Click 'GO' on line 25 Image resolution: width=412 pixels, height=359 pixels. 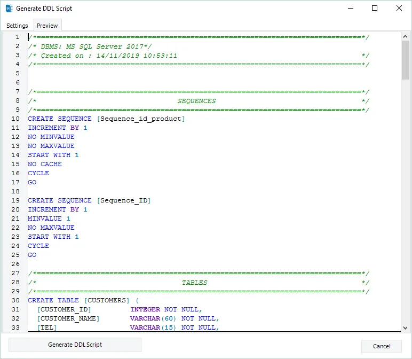coord(32,255)
